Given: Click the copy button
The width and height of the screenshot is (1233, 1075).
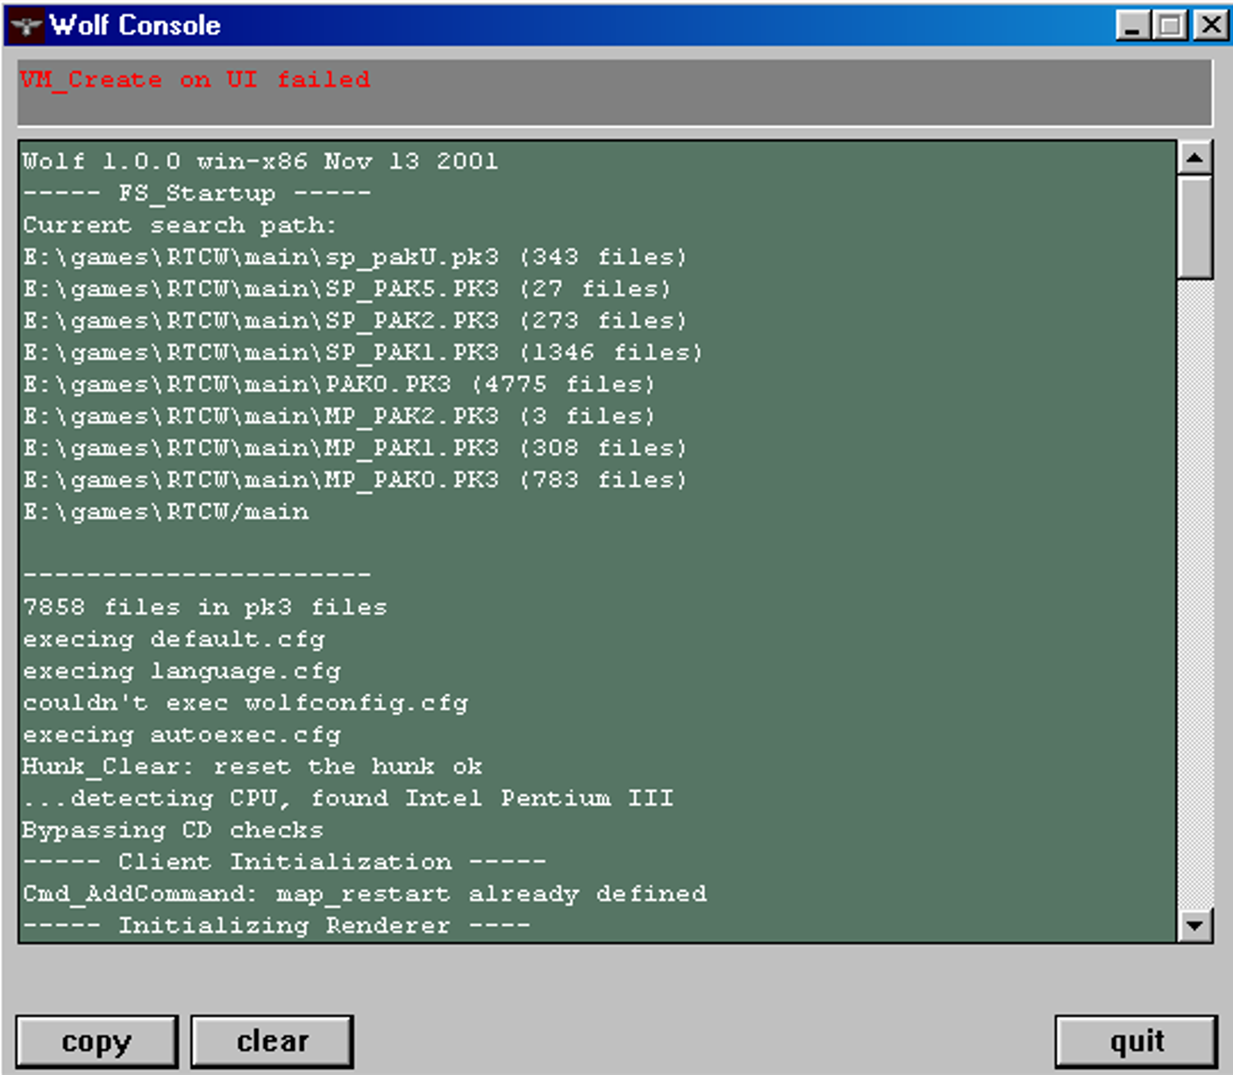Looking at the screenshot, I should pyautogui.click(x=97, y=1042).
